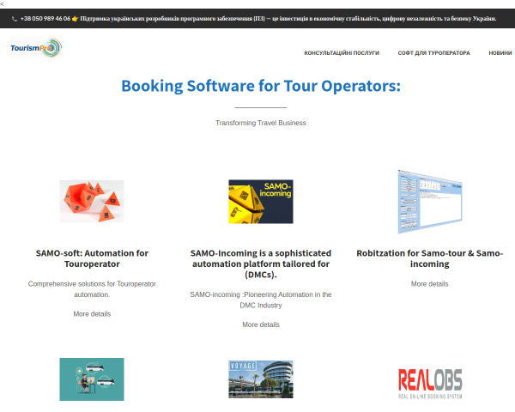Click the support message for Ukrainian software developers
Image resolution: width=515 pixels, height=412 pixels.
pos(288,19)
